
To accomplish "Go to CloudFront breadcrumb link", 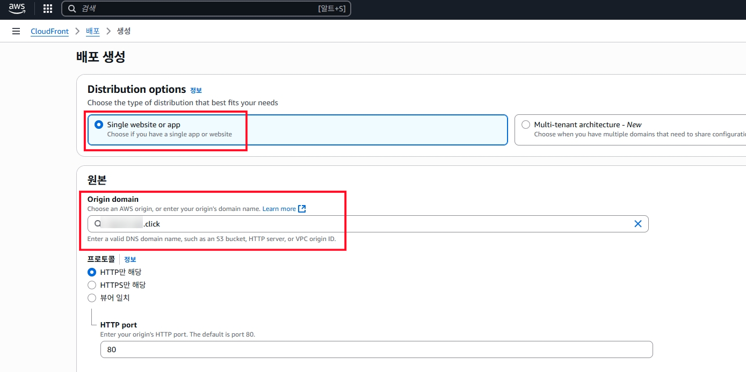I will (49, 31).
